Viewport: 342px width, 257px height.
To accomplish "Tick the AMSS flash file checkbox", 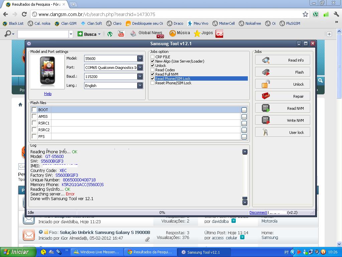I will tap(34, 116).
